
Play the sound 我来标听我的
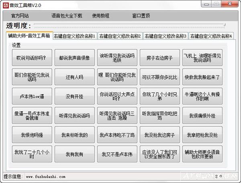(75, 135)
